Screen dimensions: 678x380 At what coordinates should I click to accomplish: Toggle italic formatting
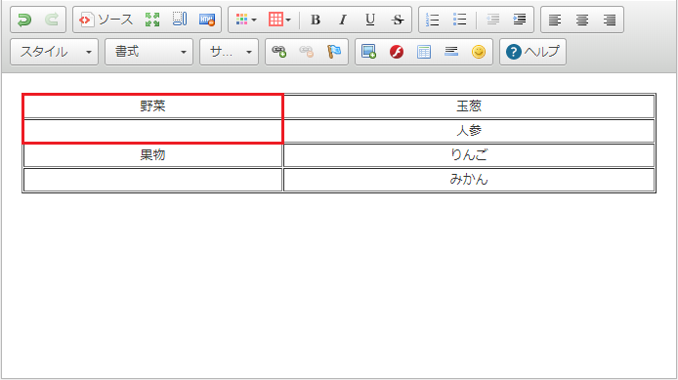(343, 20)
